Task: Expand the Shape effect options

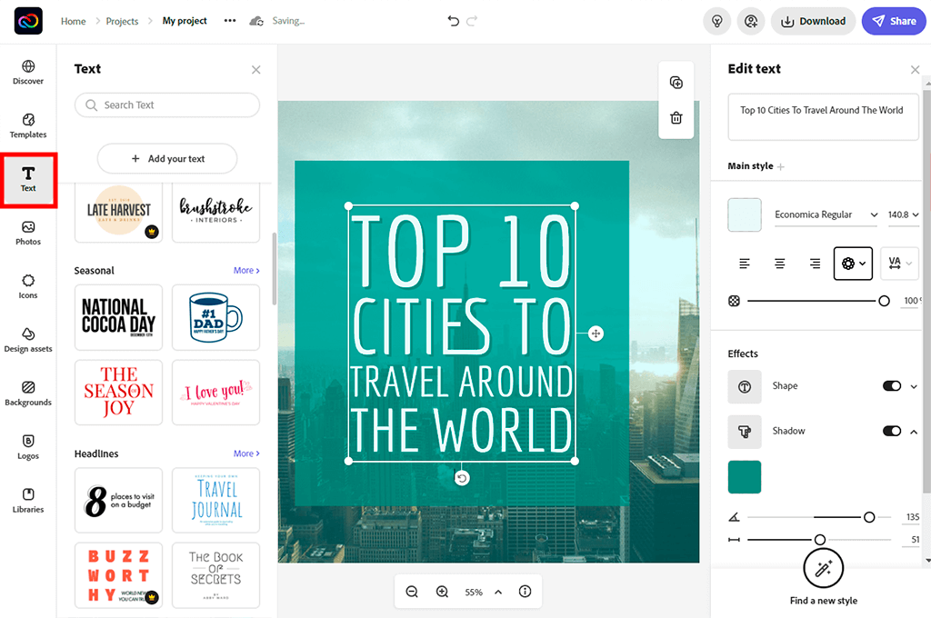Action: (x=914, y=386)
